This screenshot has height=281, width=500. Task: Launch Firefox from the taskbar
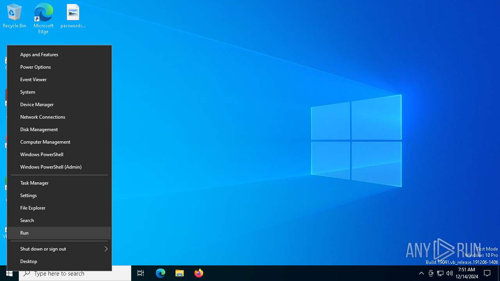point(199,273)
